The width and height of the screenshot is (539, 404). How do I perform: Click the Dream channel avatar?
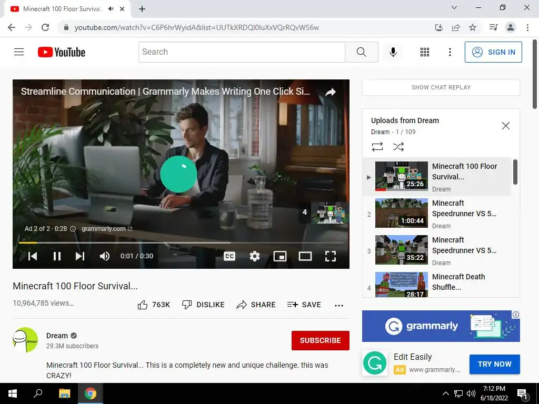25,340
